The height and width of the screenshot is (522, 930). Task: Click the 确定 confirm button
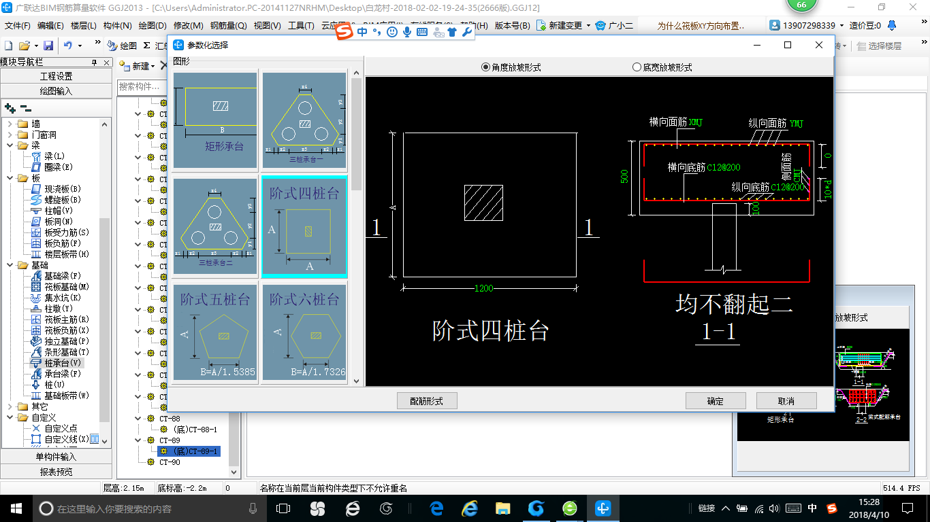pos(716,401)
